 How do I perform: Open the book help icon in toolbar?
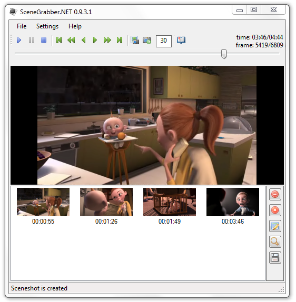(181, 41)
